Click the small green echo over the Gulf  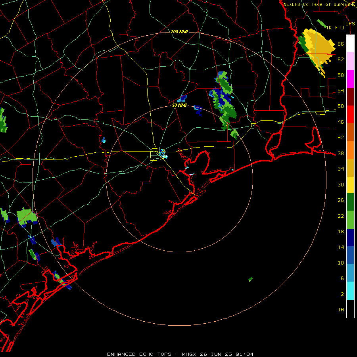click(x=251, y=279)
